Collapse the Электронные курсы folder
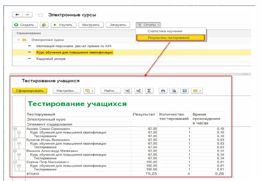261x181 pixels. click(19, 40)
